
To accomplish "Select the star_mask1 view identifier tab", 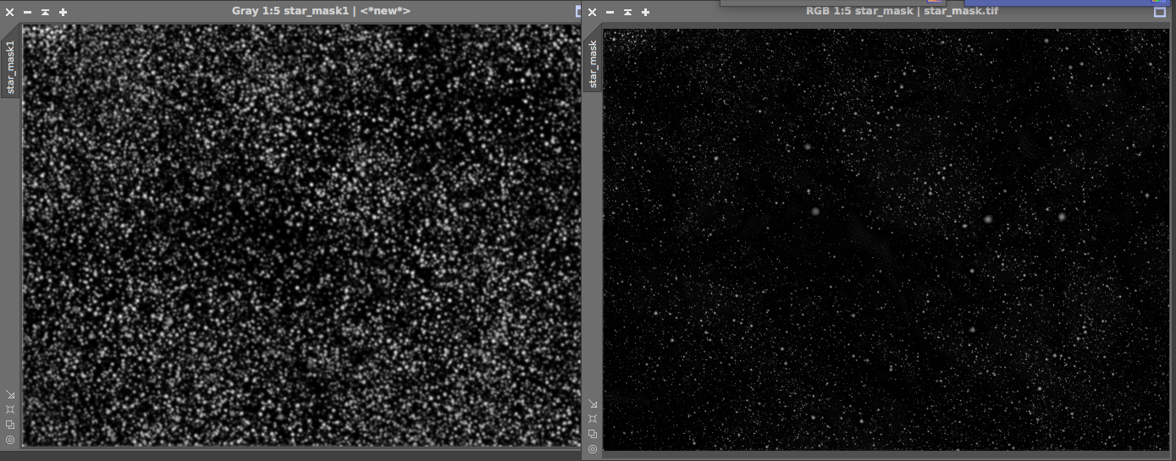I will [10, 66].
